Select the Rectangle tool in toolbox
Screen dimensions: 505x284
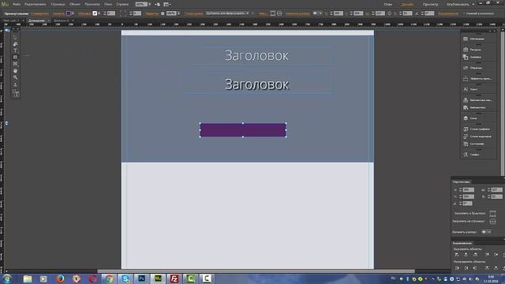pyautogui.click(x=15, y=58)
